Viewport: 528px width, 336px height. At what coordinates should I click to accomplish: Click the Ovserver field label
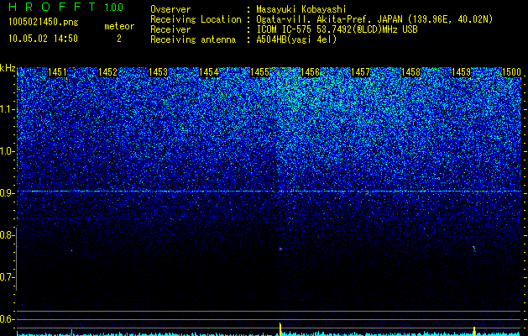click(x=170, y=9)
